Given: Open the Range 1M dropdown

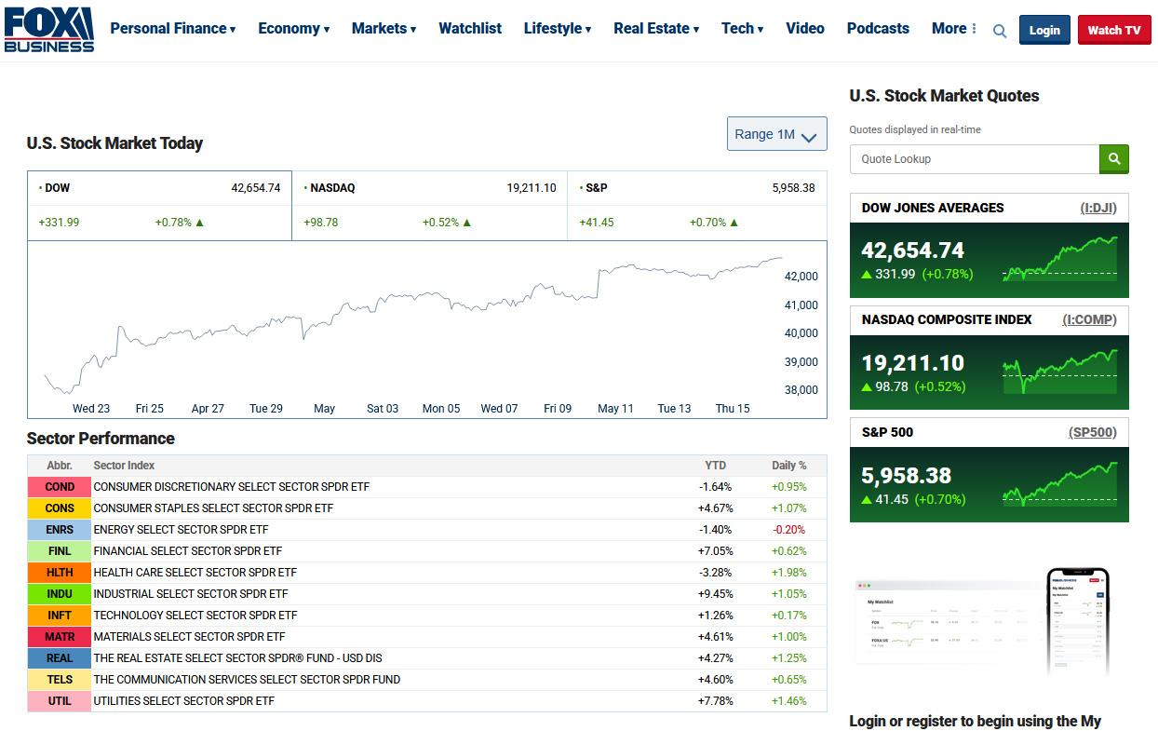Looking at the screenshot, I should (x=776, y=134).
